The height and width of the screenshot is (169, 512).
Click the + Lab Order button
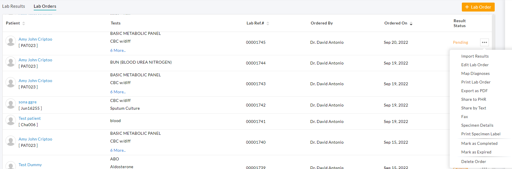click(478, 7)
